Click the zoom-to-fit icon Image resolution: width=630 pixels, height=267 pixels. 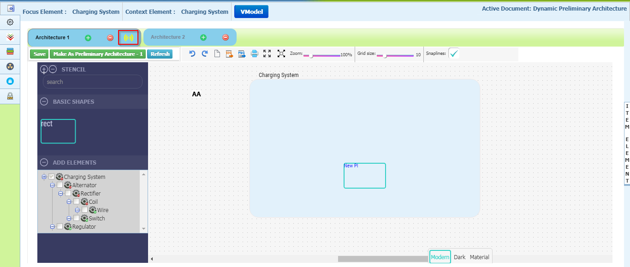281,54
